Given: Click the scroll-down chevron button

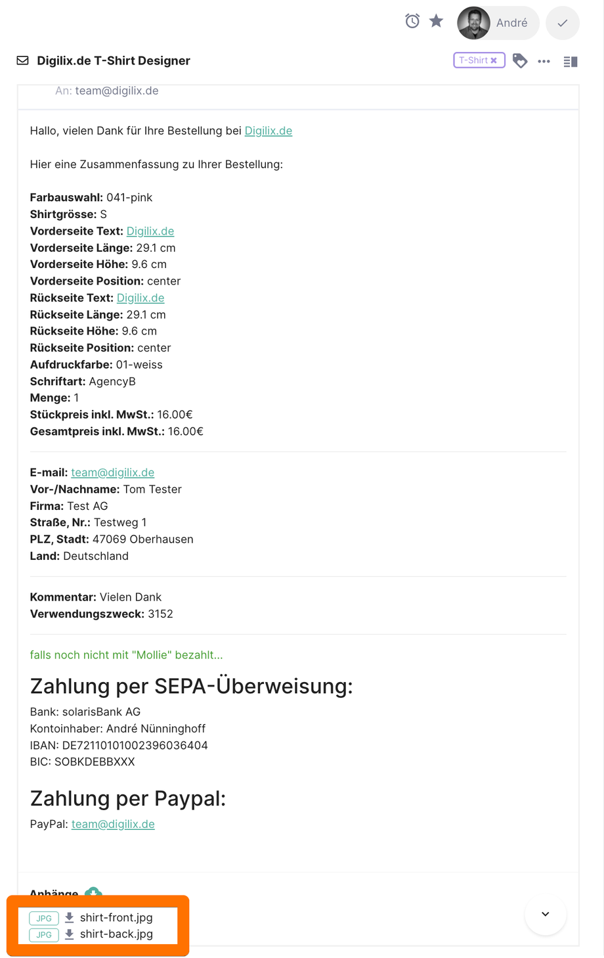Looking at the screenshot, I should pos(545,914).
